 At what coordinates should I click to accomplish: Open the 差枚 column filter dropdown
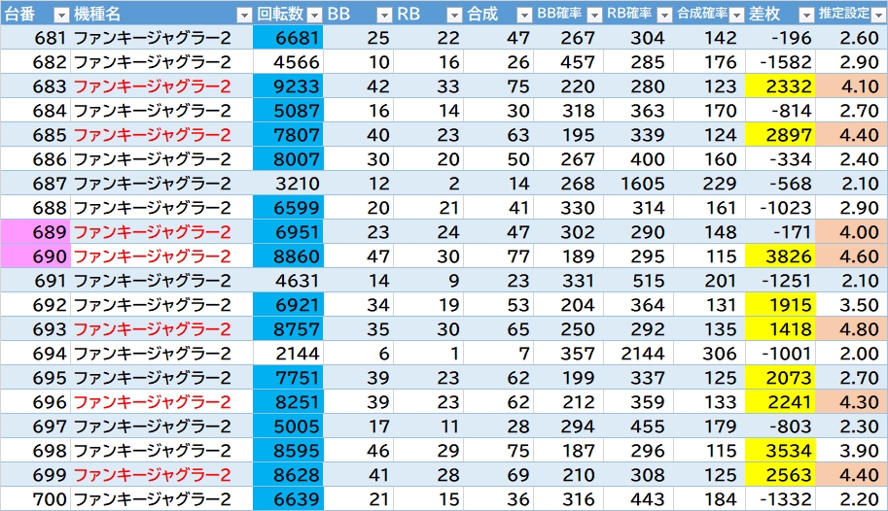pos(806,15)
